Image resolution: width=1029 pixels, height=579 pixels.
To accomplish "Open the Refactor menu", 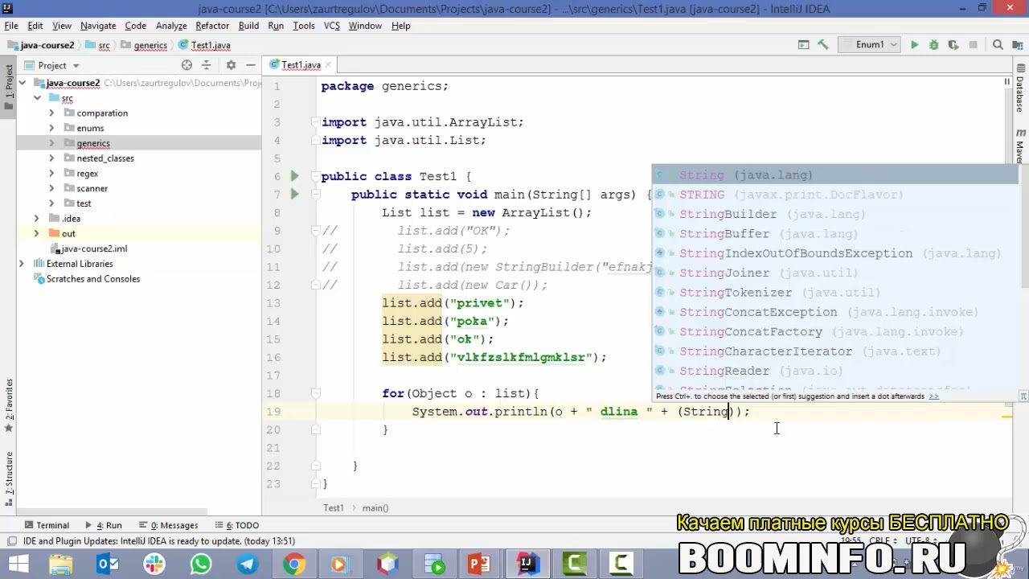I will point(212,26).
